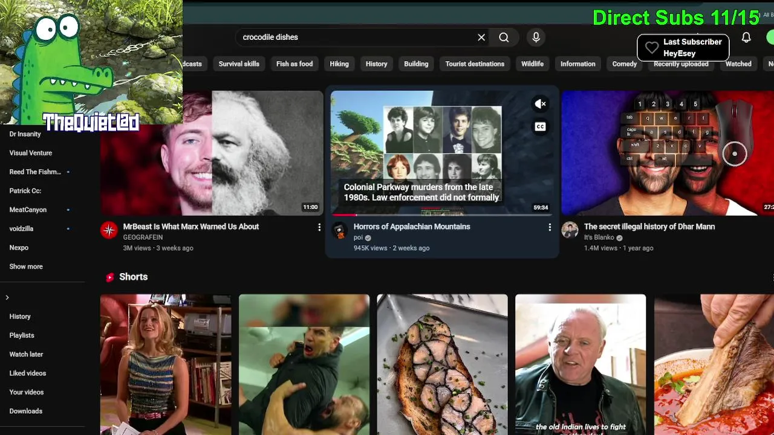
Task: Play the Dhar Mann history thumbnail
Action: pos(668,153)
